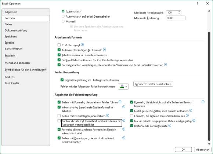Viewport: 213px width, 154px height.
Task: Select Manuell calculation option
Action: point(63,21)
